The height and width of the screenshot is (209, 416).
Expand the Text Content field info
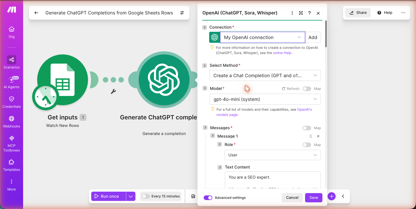coord(220,167)
